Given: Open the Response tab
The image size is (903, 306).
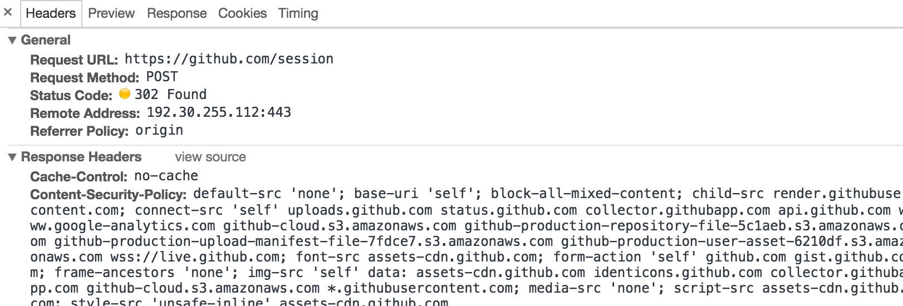Looking at the screenshot, I should (x=176, y=13).
